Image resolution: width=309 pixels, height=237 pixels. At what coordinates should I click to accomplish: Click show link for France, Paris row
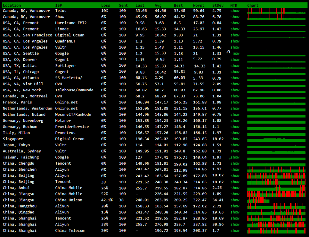[235, 103]
